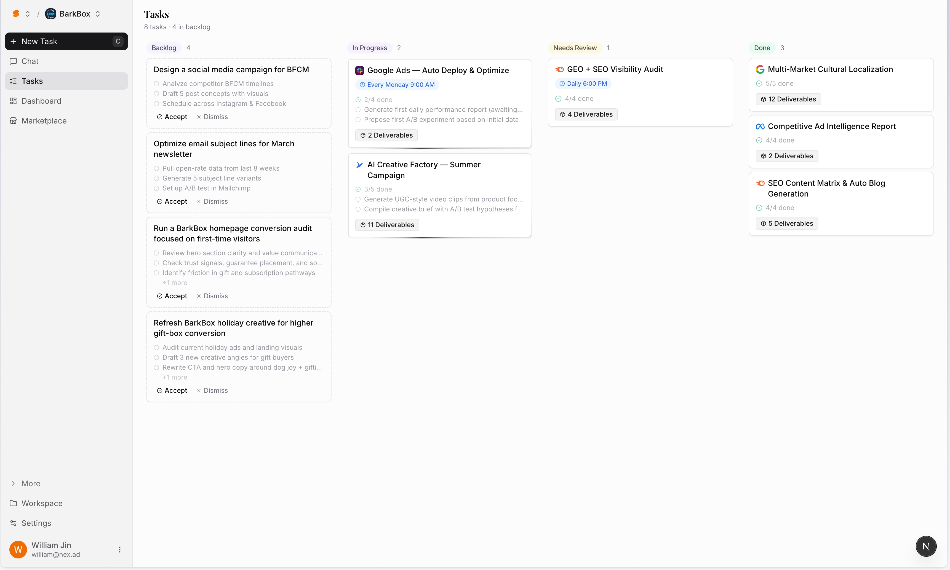Click the blue arrow icon on AI Creative Factory
The image size is (950, 570).
[x=359, y=165]
